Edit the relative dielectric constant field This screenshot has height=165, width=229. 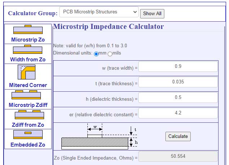[178, 113]
